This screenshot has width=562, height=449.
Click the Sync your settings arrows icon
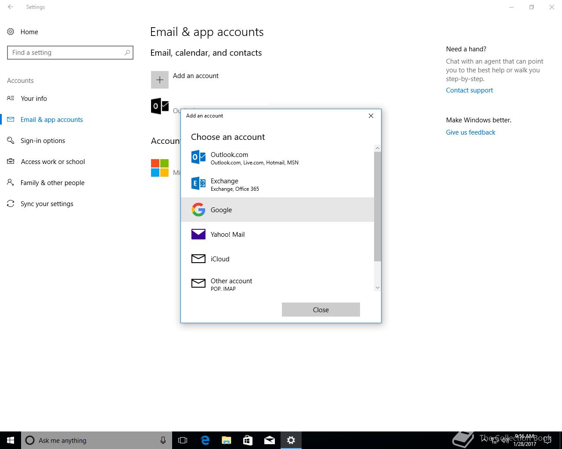tap(11, 203)
